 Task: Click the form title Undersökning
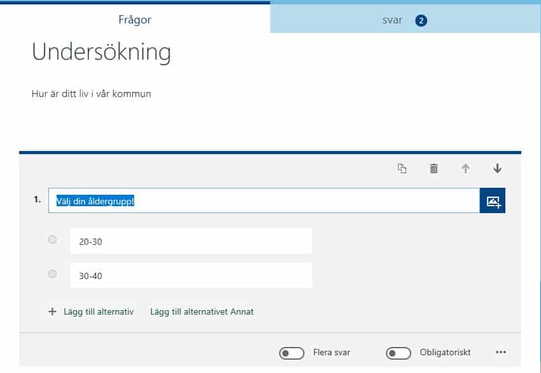point(101,53)
